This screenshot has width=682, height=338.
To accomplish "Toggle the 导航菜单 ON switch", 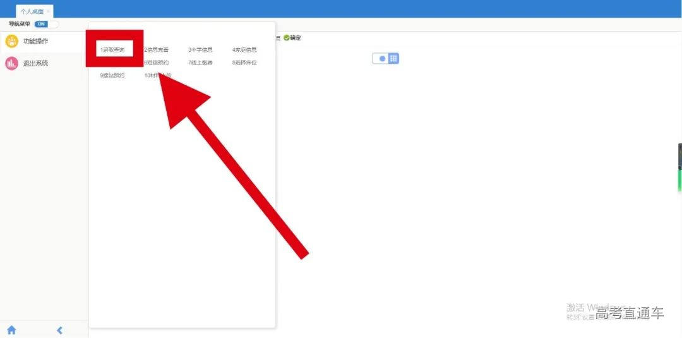I will [x=46, y=24].
